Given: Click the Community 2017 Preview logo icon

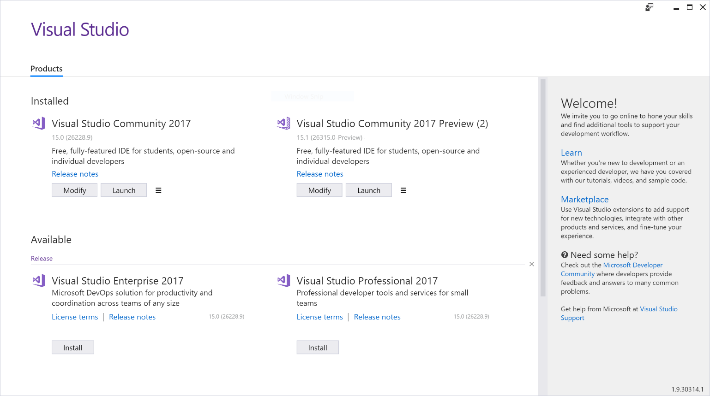Looking at the screenshot, I should pyautogui.click(x=283, y=123).
